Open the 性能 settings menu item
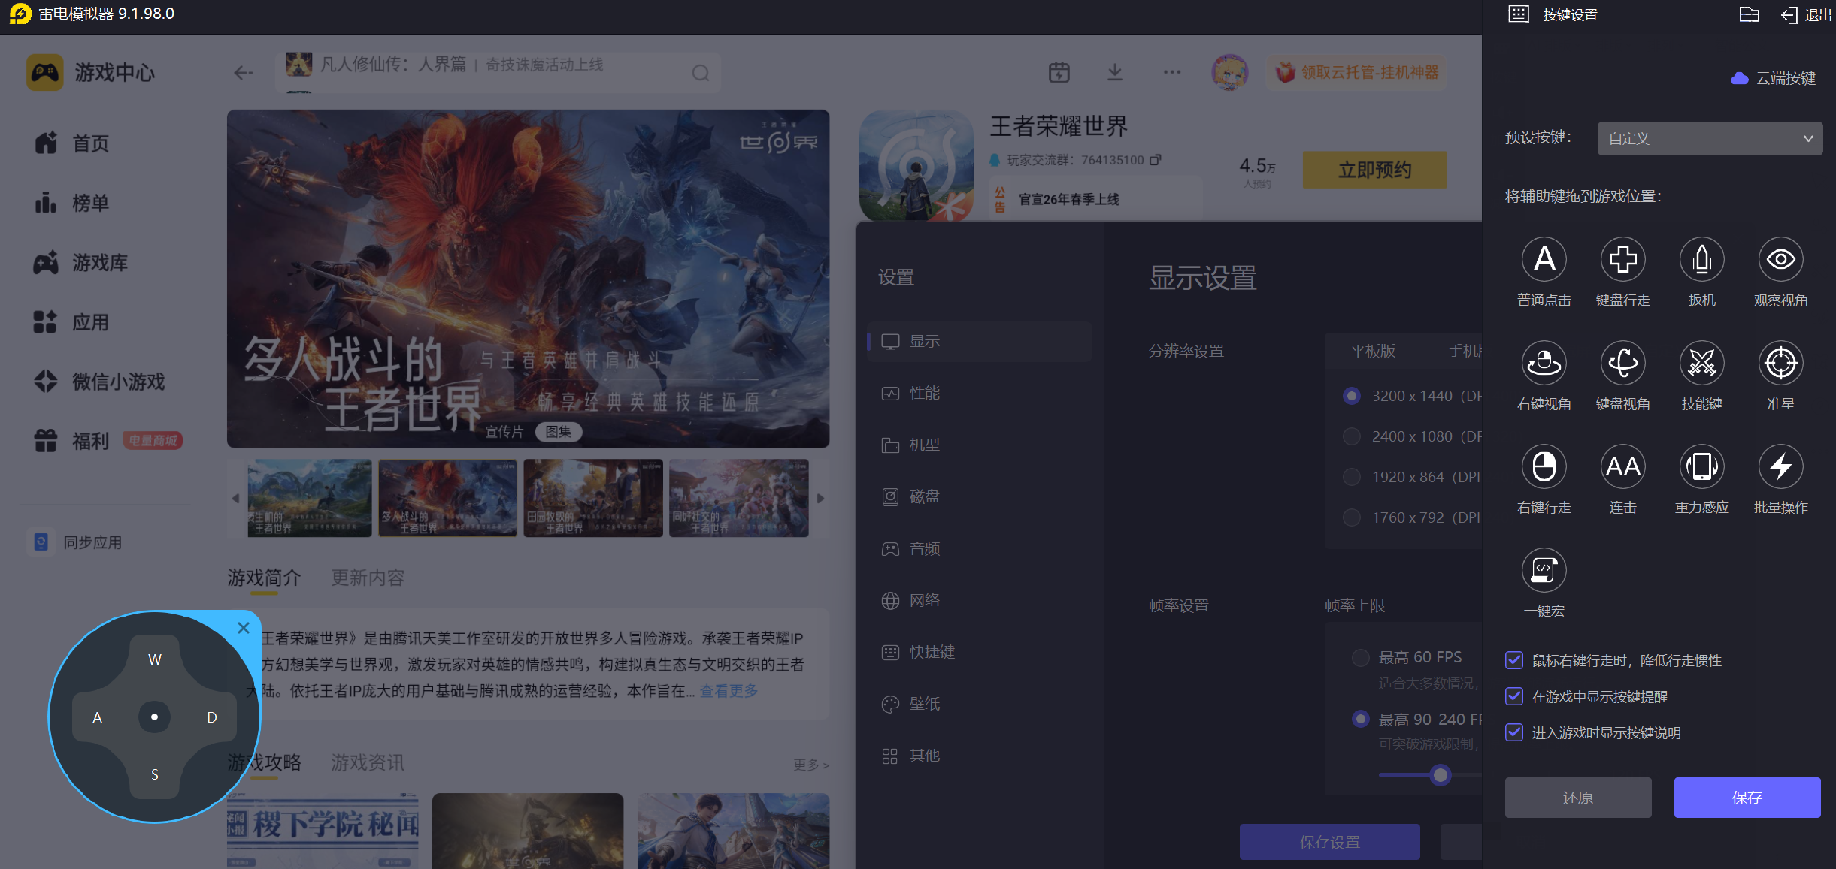1836x869 pixels. (x=924, y=394)
